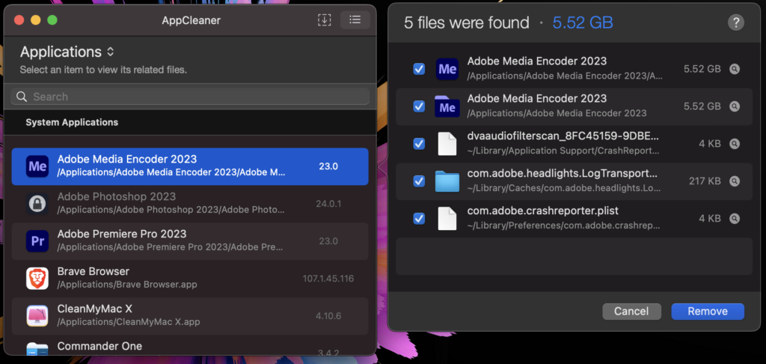The height and width of the screenshot is (364, 766).
Task: Click the locked Adobe Photoshop 2023 icon
Action: 37,204
